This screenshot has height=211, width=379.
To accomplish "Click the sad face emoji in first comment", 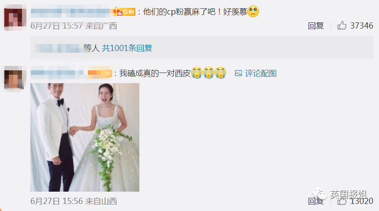I will 253,11.
